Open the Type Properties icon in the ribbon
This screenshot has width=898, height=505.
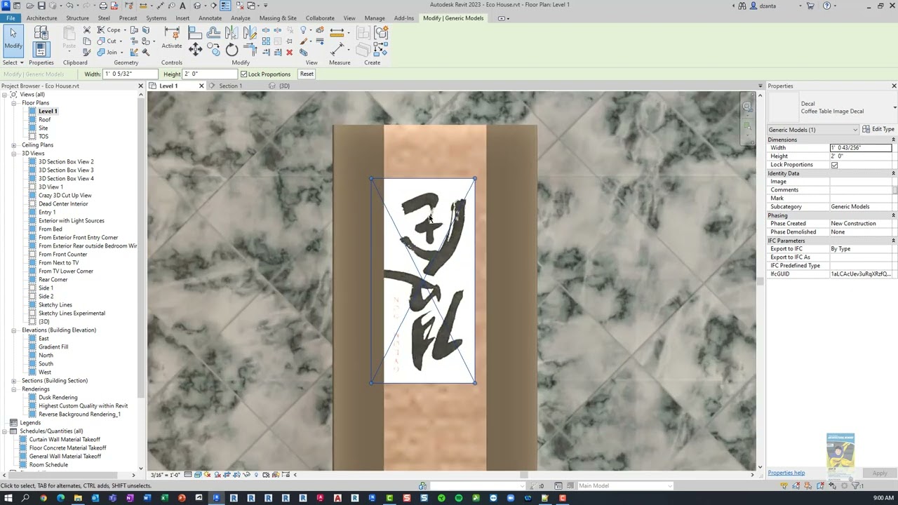coord(41,32)
